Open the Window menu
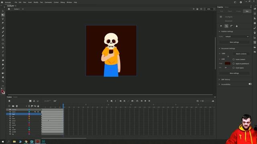 click(x=69, y=2)
